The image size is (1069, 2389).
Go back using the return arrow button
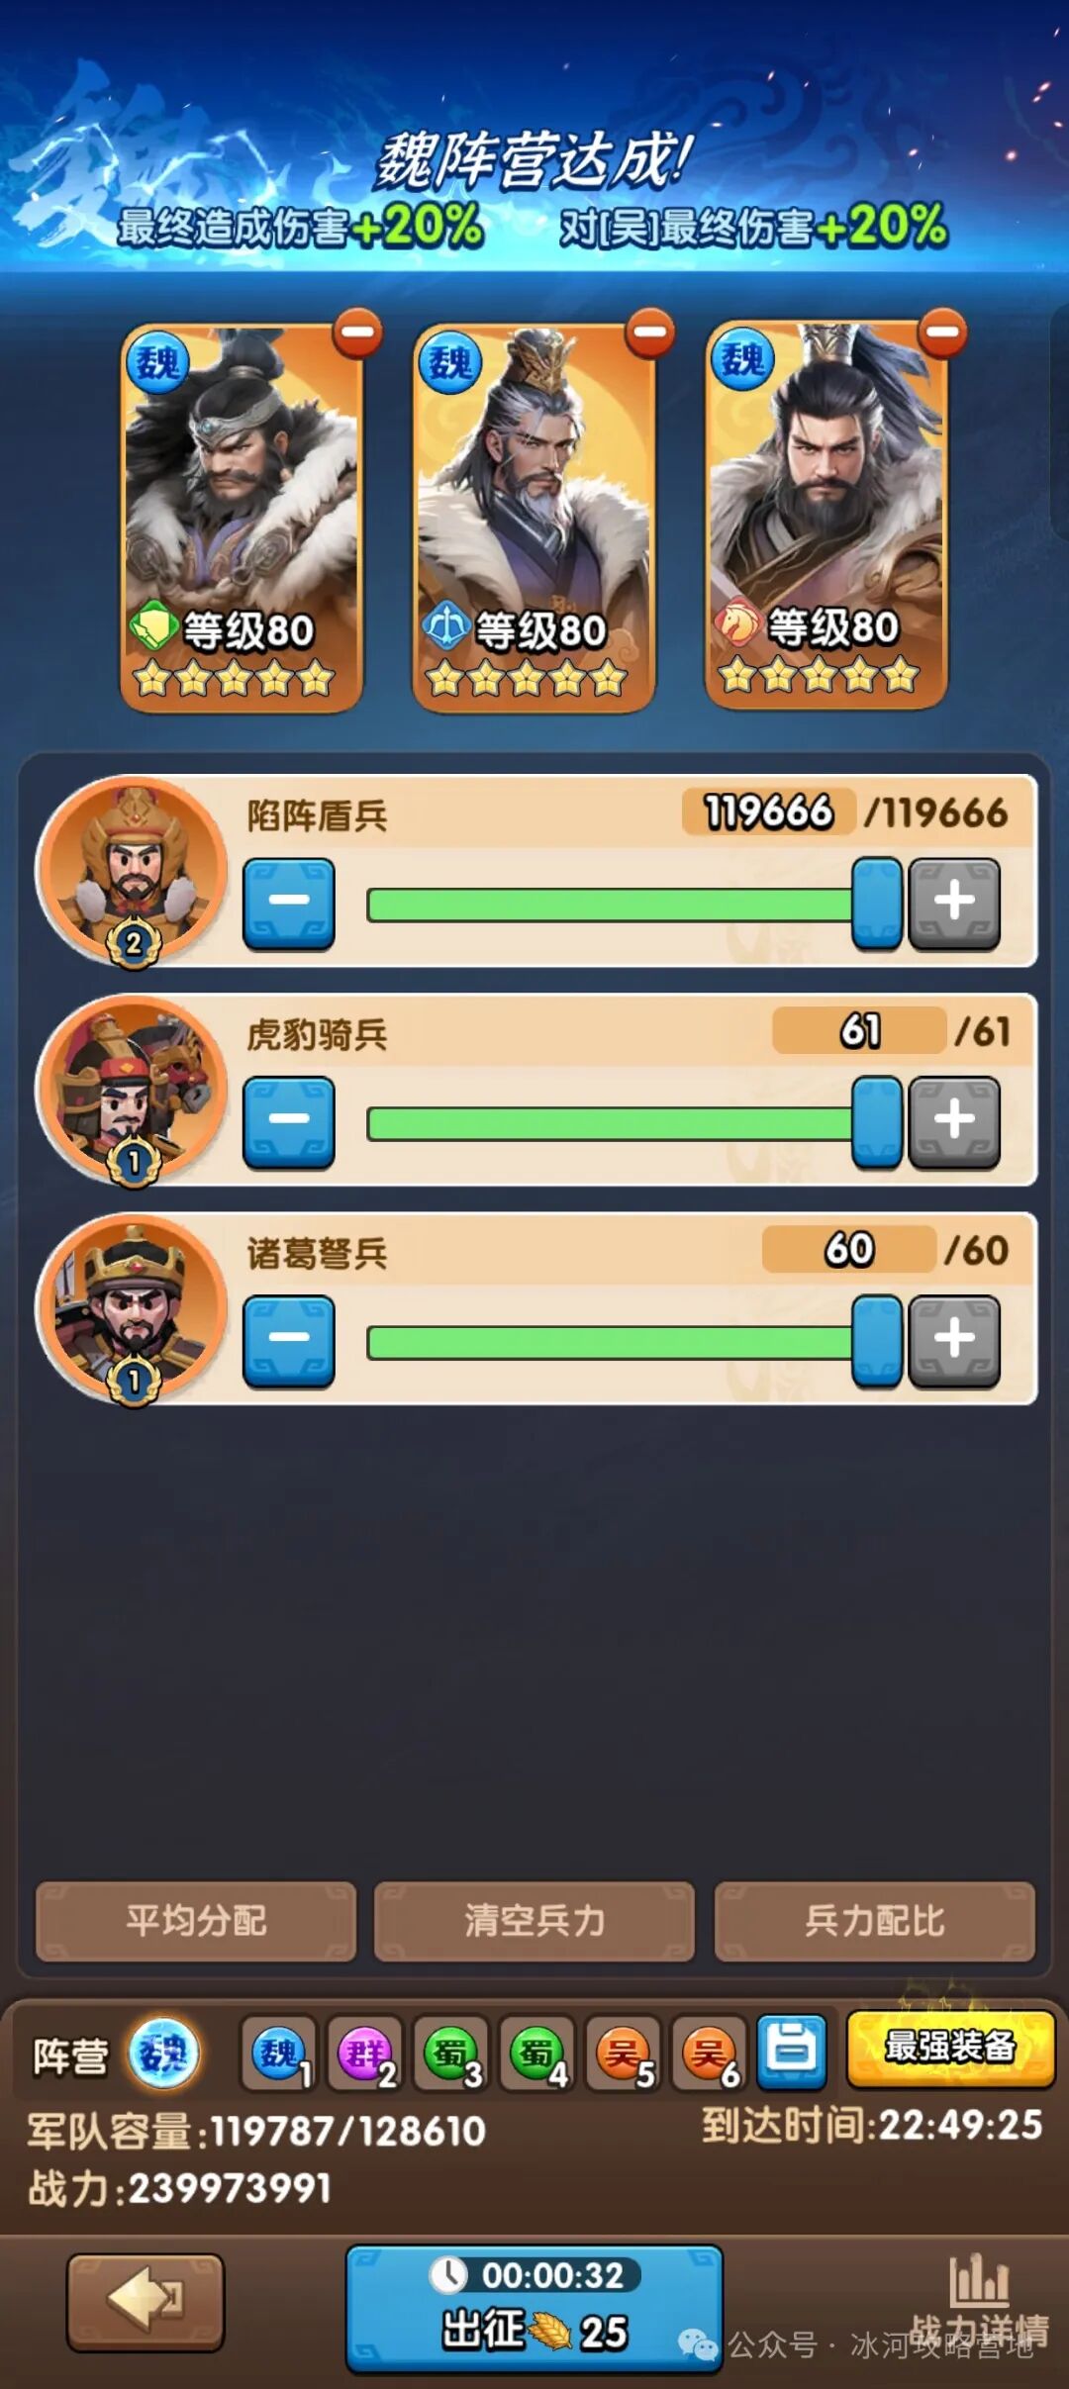click(x=146, y=2302)
